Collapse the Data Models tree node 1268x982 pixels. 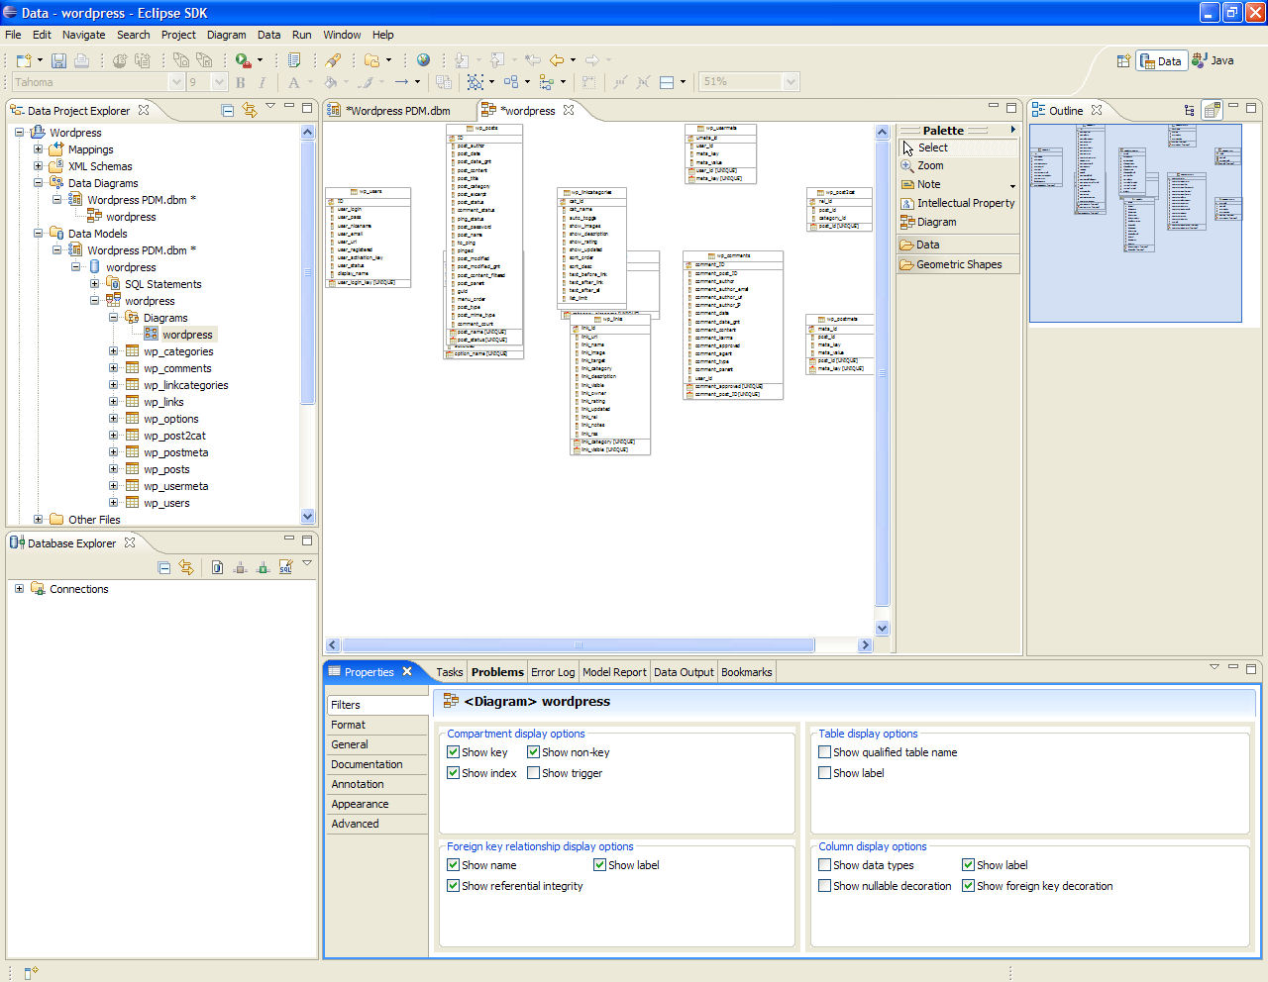38,234
